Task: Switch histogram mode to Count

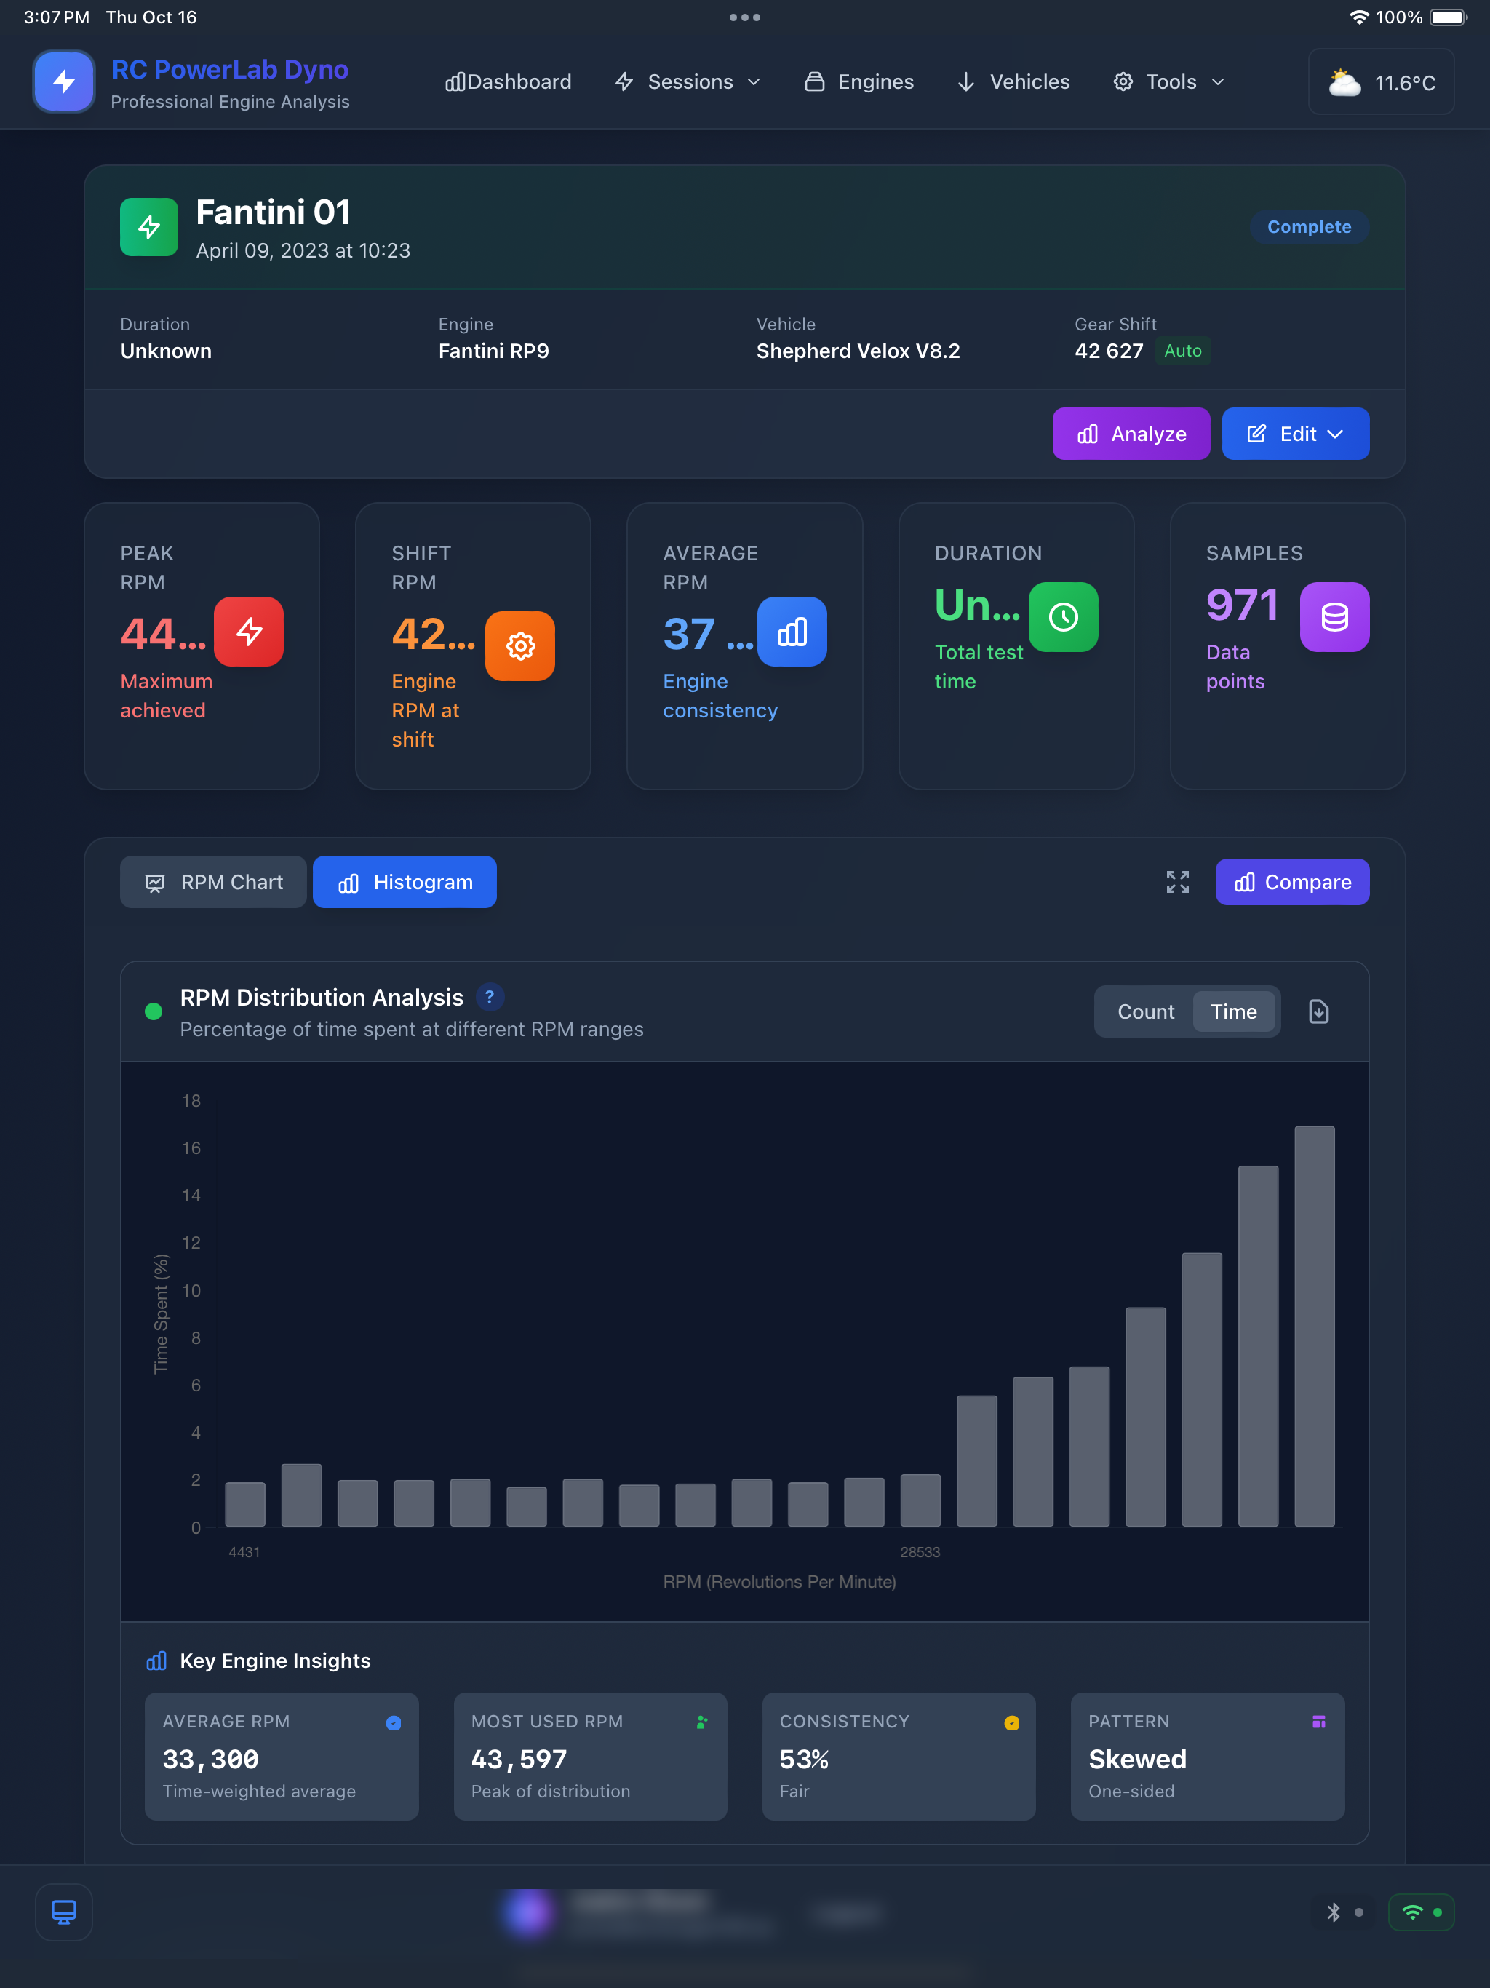Action: 1146,1012
